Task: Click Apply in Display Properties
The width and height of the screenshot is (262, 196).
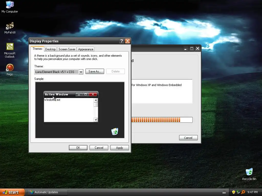Action: (119, 148)
